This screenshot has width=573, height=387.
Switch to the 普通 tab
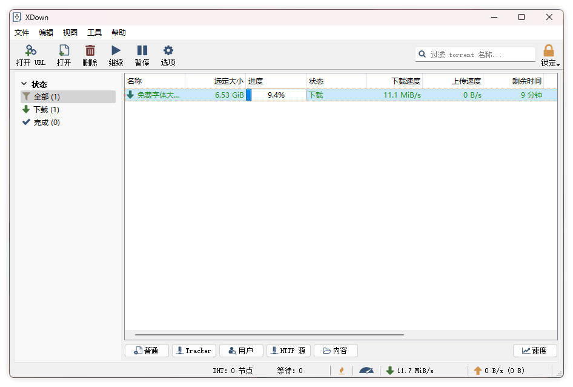pos(147,351)
